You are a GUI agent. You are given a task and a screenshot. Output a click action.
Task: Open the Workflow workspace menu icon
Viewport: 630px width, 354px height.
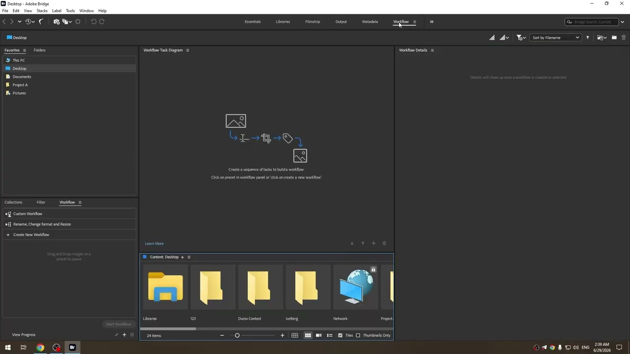tap(414, 22)
